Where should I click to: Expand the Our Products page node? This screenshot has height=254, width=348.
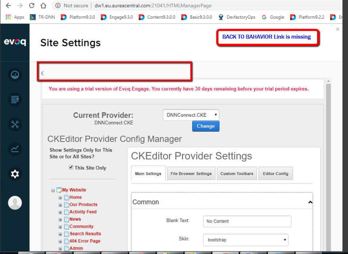(x=60, y=204)
